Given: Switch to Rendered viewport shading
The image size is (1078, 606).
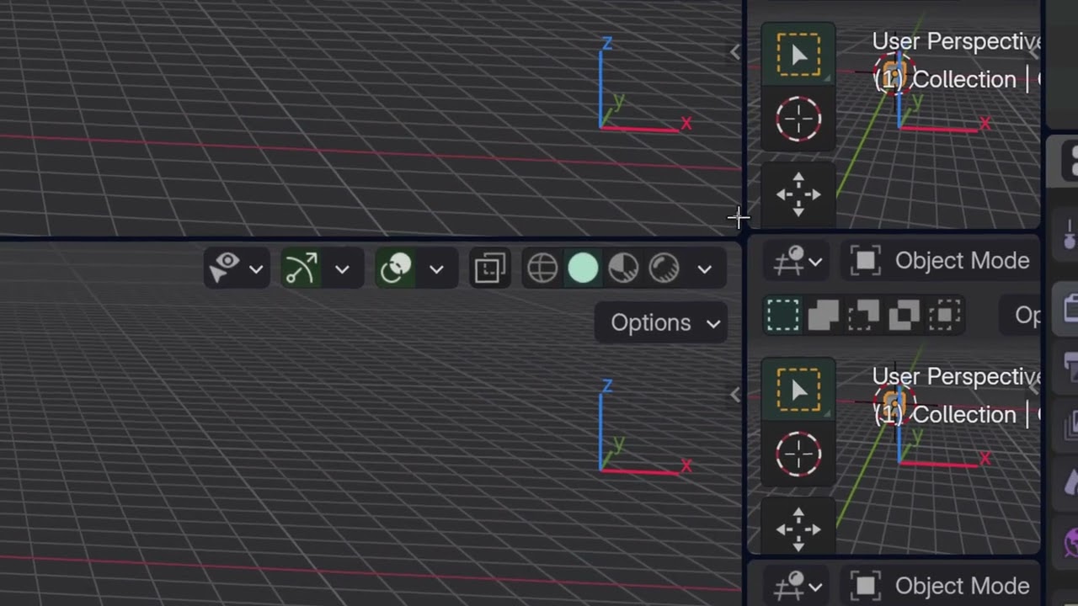Looking at the screenshot, I should (664, 269).
